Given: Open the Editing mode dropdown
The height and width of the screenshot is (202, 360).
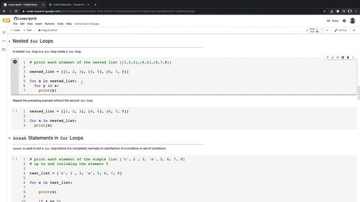Looking at the screenshot, I should point(340,30).
